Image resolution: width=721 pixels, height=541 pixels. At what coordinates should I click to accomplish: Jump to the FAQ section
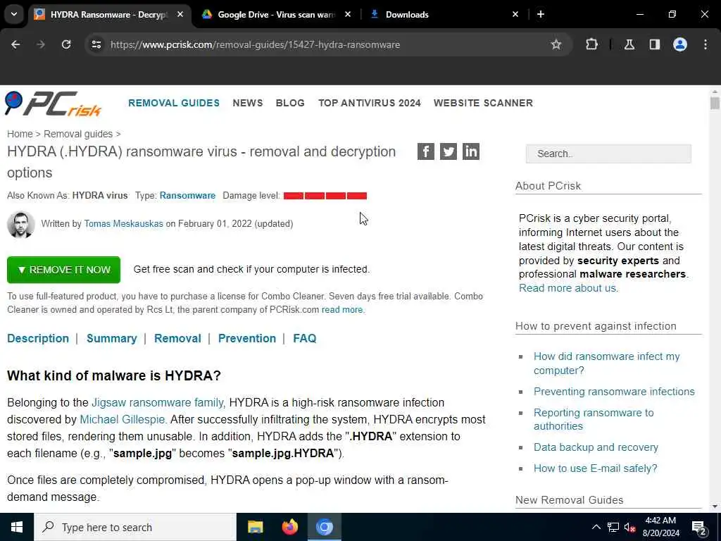[304, 339]
